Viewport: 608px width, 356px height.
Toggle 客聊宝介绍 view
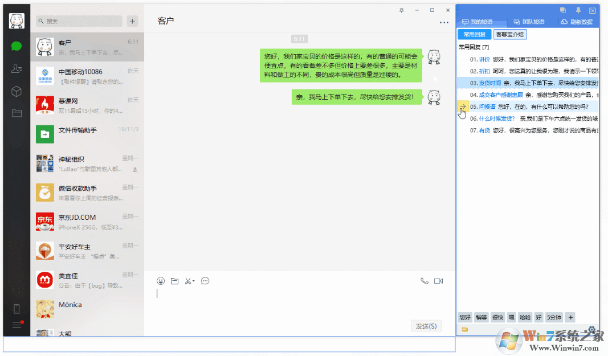[509, 34]
